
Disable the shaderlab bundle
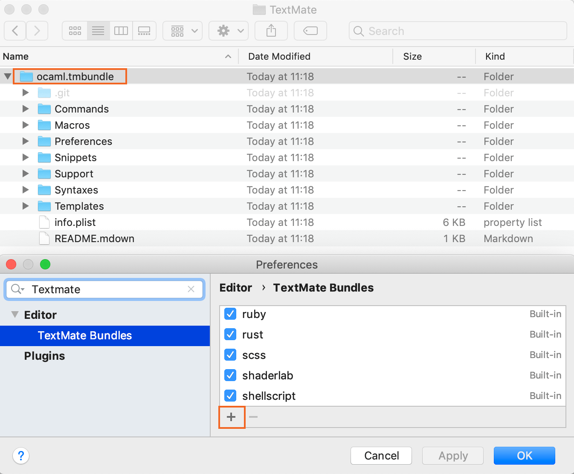tap(230, 375)
